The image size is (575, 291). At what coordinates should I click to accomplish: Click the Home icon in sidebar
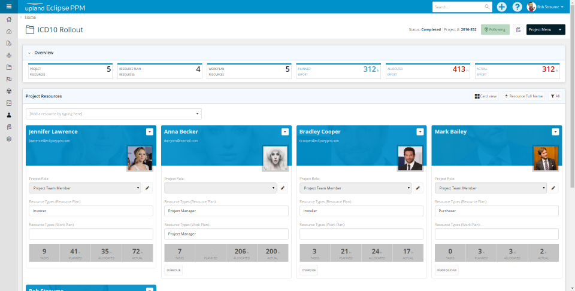9,20
